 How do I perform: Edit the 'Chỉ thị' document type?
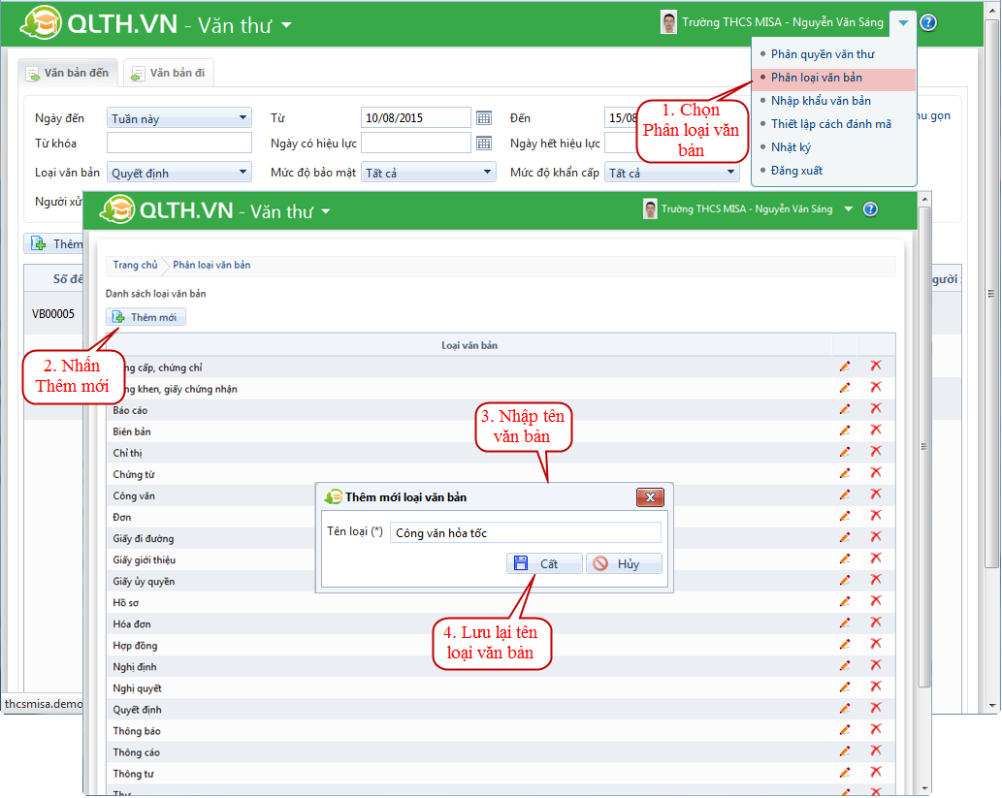845,452
